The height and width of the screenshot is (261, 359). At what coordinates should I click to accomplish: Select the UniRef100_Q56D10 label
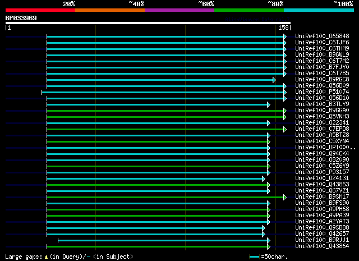pos(322,98)
